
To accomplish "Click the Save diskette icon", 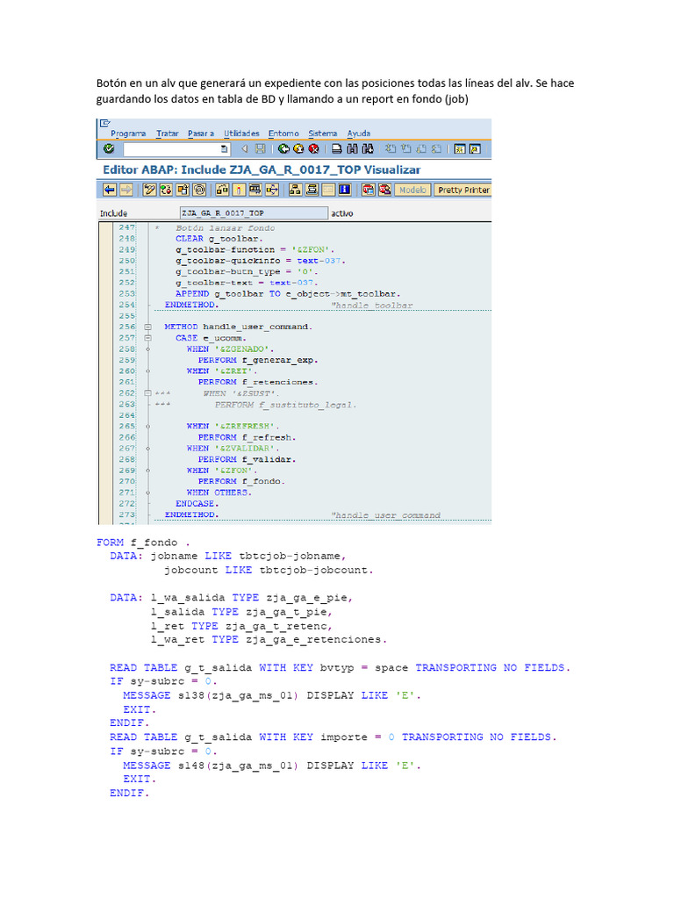I will point(260,149).
